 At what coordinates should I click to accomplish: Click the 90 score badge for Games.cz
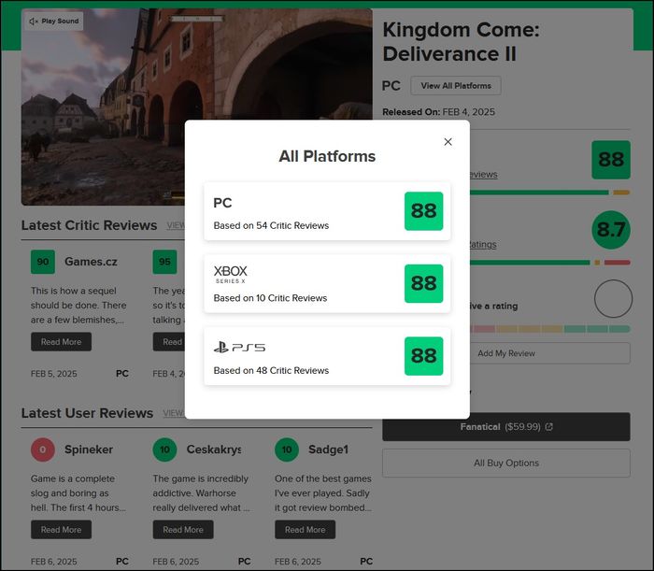click(43, 262)
